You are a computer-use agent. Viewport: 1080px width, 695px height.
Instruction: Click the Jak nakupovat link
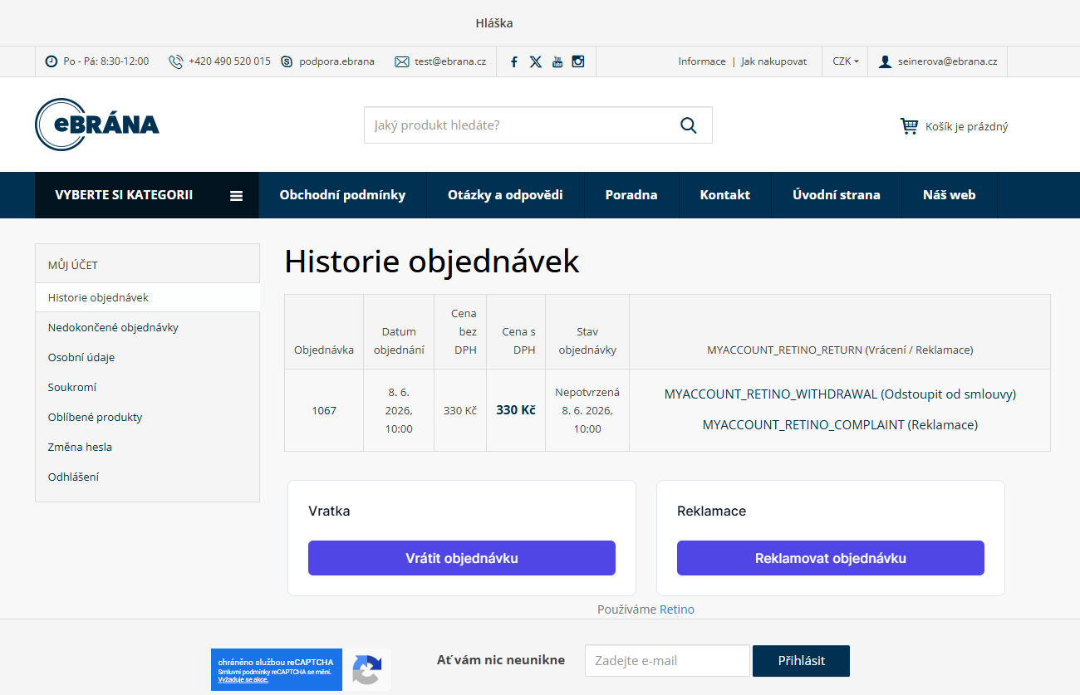pyautogui.click(x=774, y=61)
